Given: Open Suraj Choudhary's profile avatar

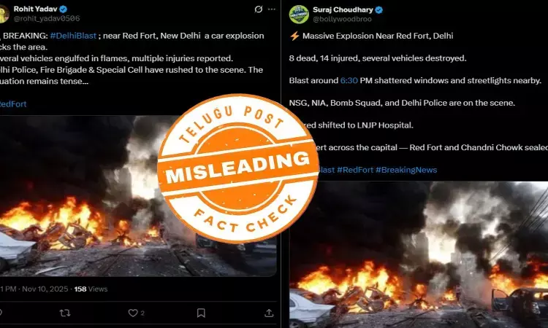Looking at the screenshot, I should pos(299,15).
